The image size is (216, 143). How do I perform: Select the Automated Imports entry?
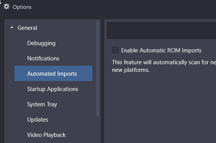coord(53,73)
